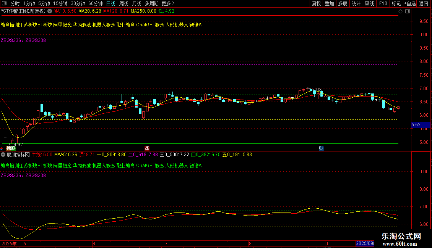Viewport: 432px width, 248px height.
Task: Click the *ST传智 stock title
Action: point(23,11)
